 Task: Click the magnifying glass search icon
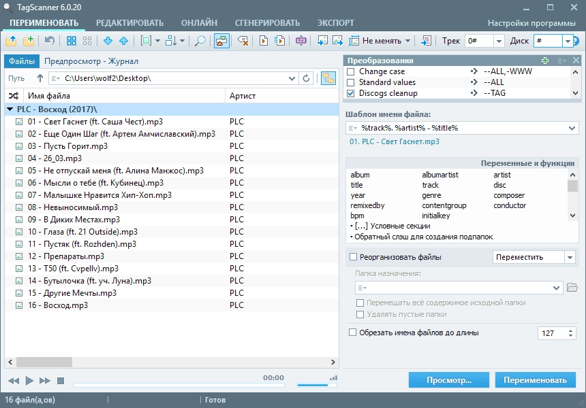click(x=200, y=41)
